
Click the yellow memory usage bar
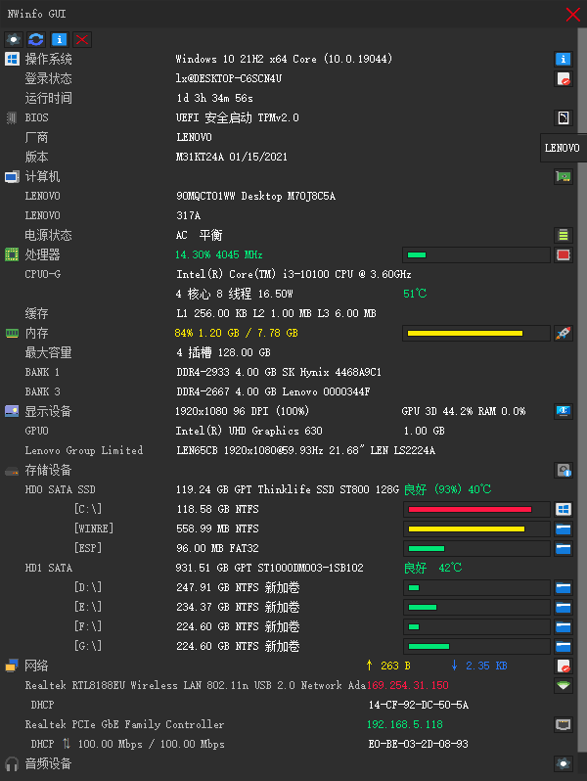[476, 333]
